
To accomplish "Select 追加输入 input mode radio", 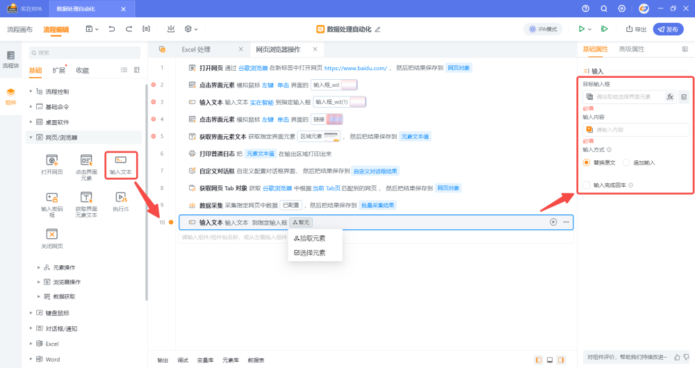I will [626, 162].
